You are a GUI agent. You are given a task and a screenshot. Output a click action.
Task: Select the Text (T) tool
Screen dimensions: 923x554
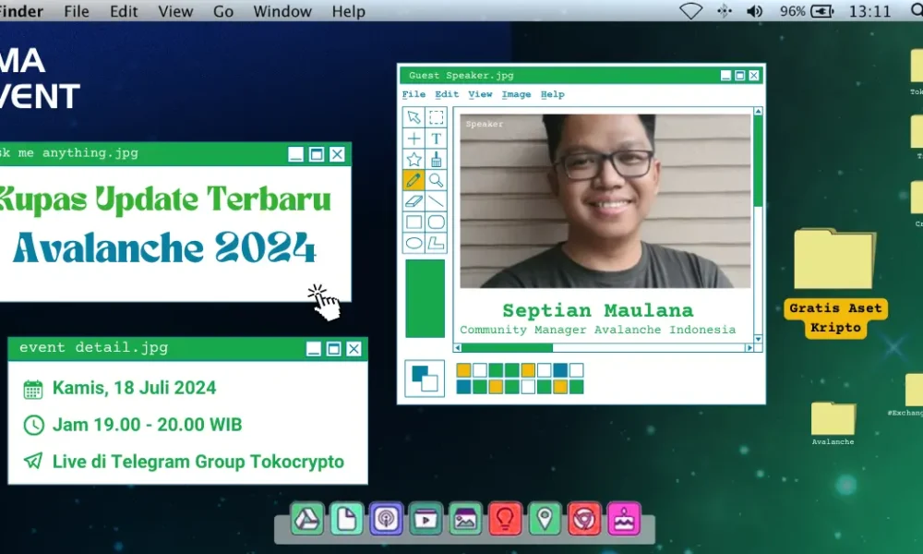click(437, 138)
